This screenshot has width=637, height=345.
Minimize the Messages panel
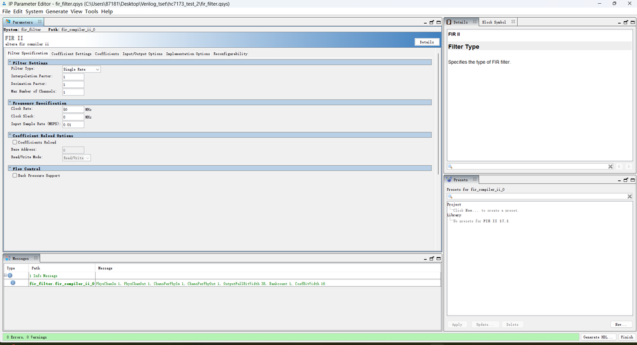(425, 259)
